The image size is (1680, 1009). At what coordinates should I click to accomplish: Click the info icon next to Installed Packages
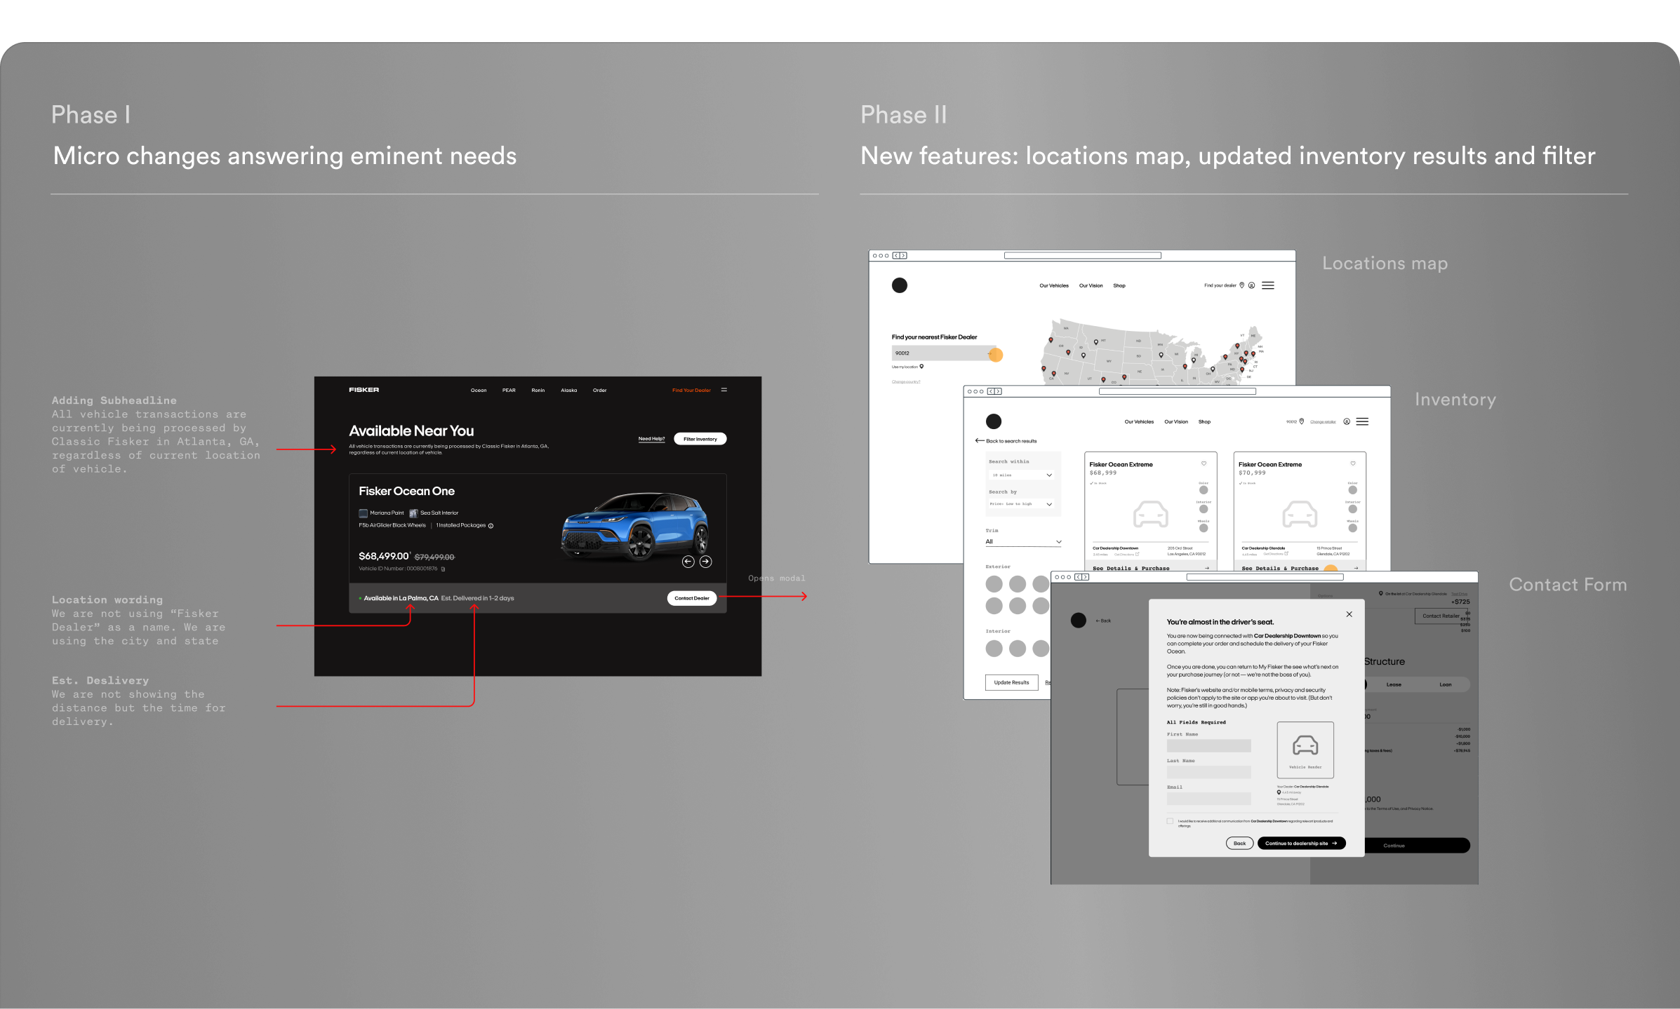(491, 526)
